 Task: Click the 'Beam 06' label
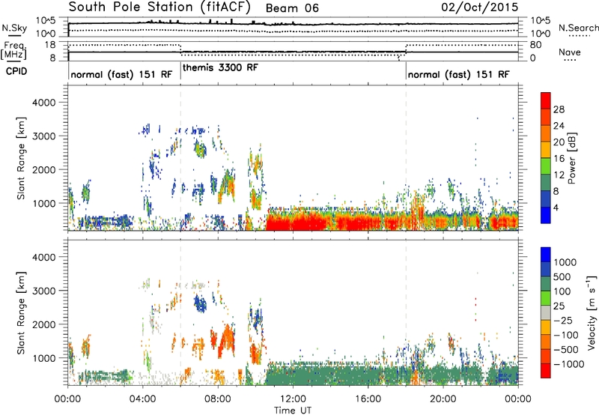(x=292, y=8)
